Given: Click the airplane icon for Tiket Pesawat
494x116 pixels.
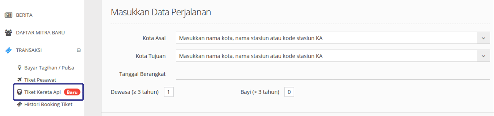Looking at the screenshot, I should [x=19, y=80].
